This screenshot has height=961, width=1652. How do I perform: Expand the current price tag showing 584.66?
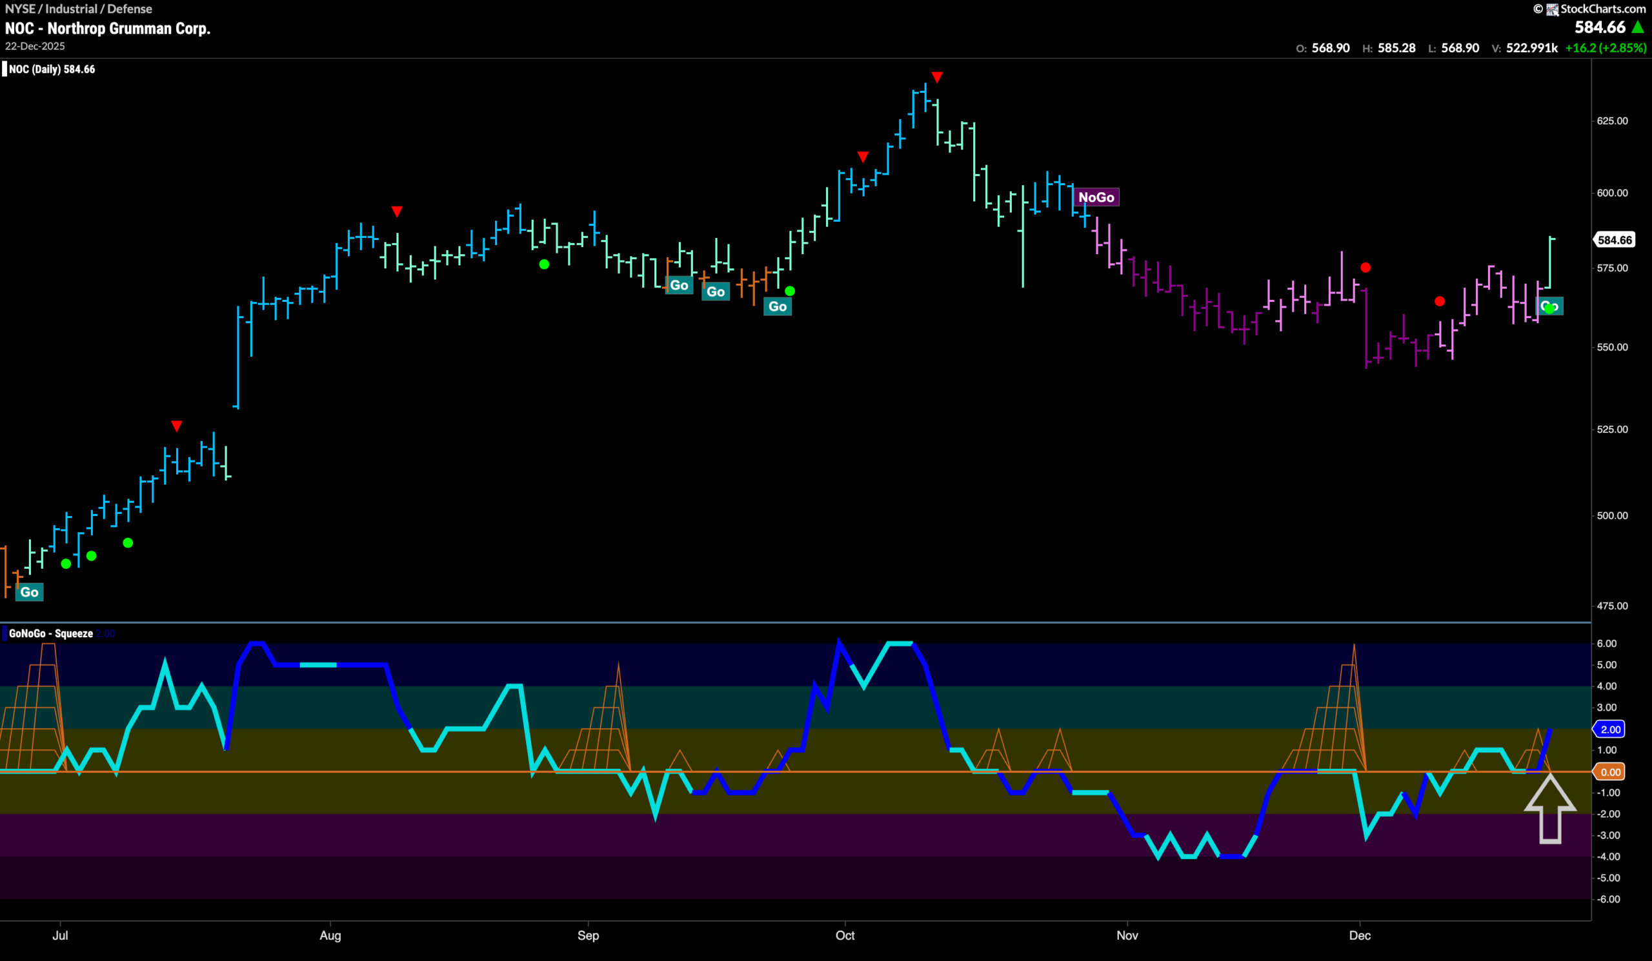pos(1614,241)
